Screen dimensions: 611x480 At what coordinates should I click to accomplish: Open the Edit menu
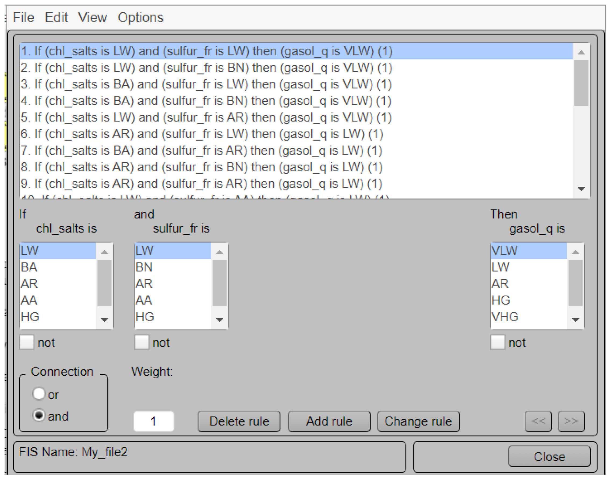56,18
